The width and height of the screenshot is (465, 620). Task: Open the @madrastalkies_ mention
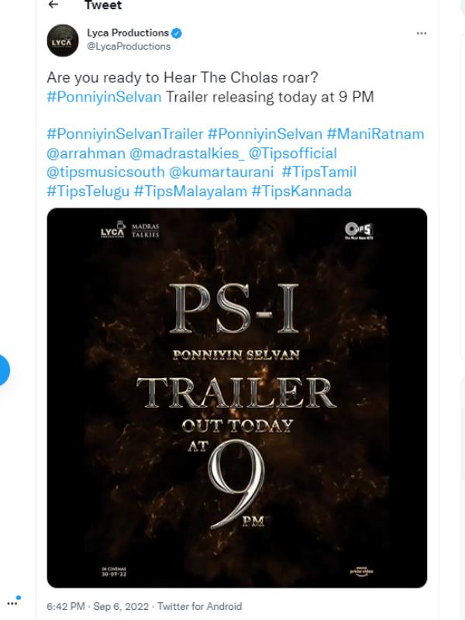click(189, 153)
